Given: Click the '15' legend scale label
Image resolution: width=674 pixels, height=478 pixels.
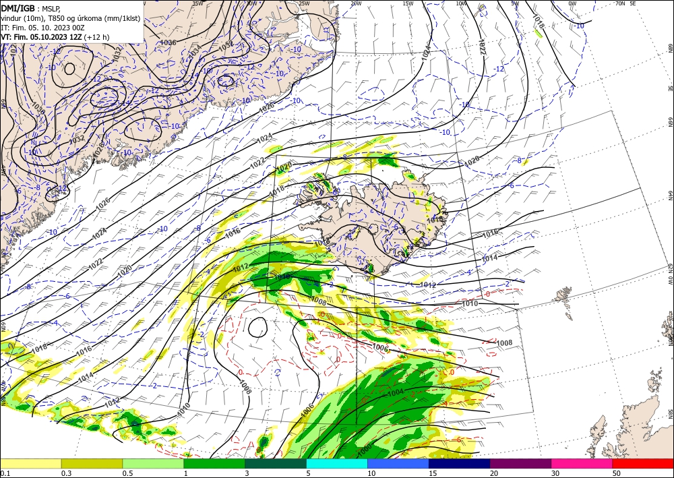Looking at the screenshot, I should [x=433, y=474].
